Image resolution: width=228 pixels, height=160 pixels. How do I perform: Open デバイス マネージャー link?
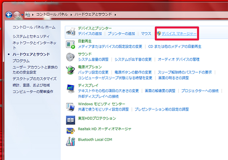pos(179,34)
